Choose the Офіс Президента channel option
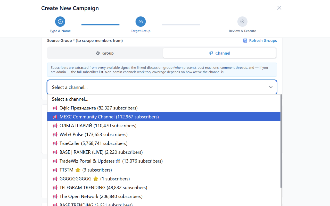Viewport: 330px width, 206px height. point(98,108)
